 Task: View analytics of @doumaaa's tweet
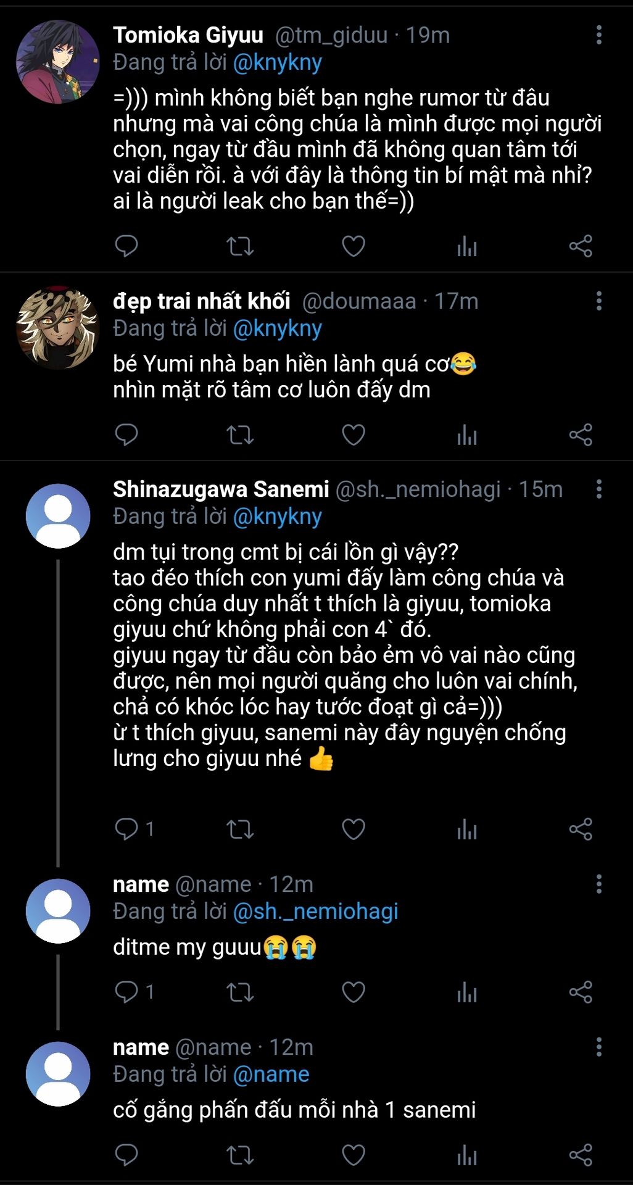(x=467, y=435)
